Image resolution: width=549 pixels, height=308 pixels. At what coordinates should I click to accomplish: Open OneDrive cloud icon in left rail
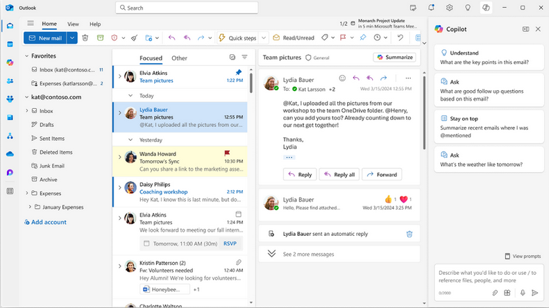pos(10,154)
